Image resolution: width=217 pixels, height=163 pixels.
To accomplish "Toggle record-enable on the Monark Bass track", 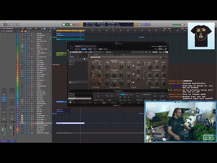I will click(x=33, y=123).
